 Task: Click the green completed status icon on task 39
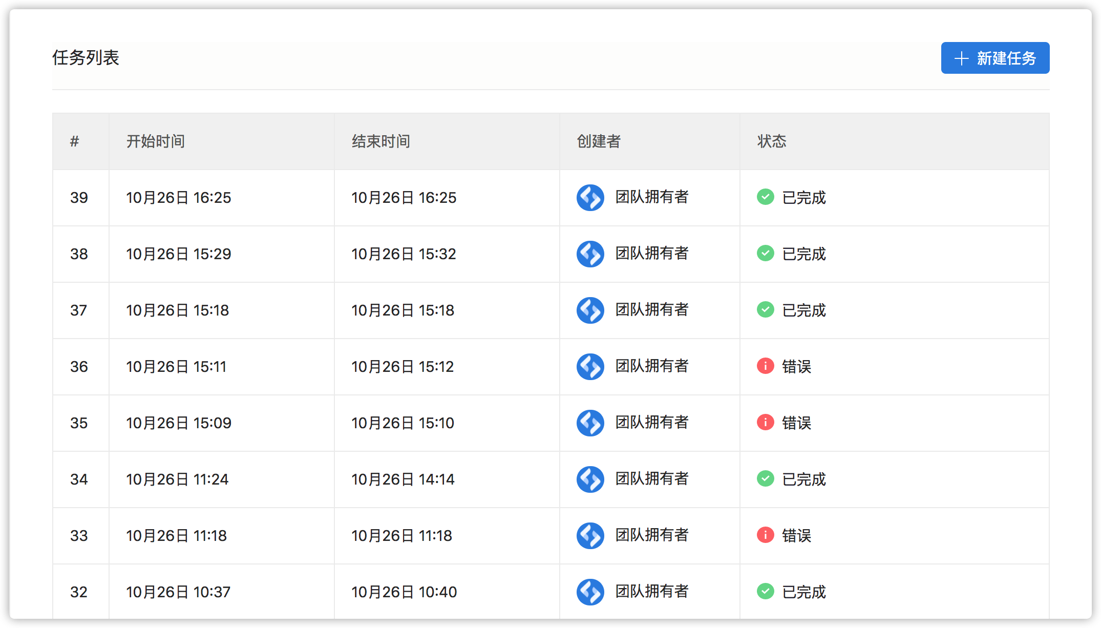tap(765, 198)
